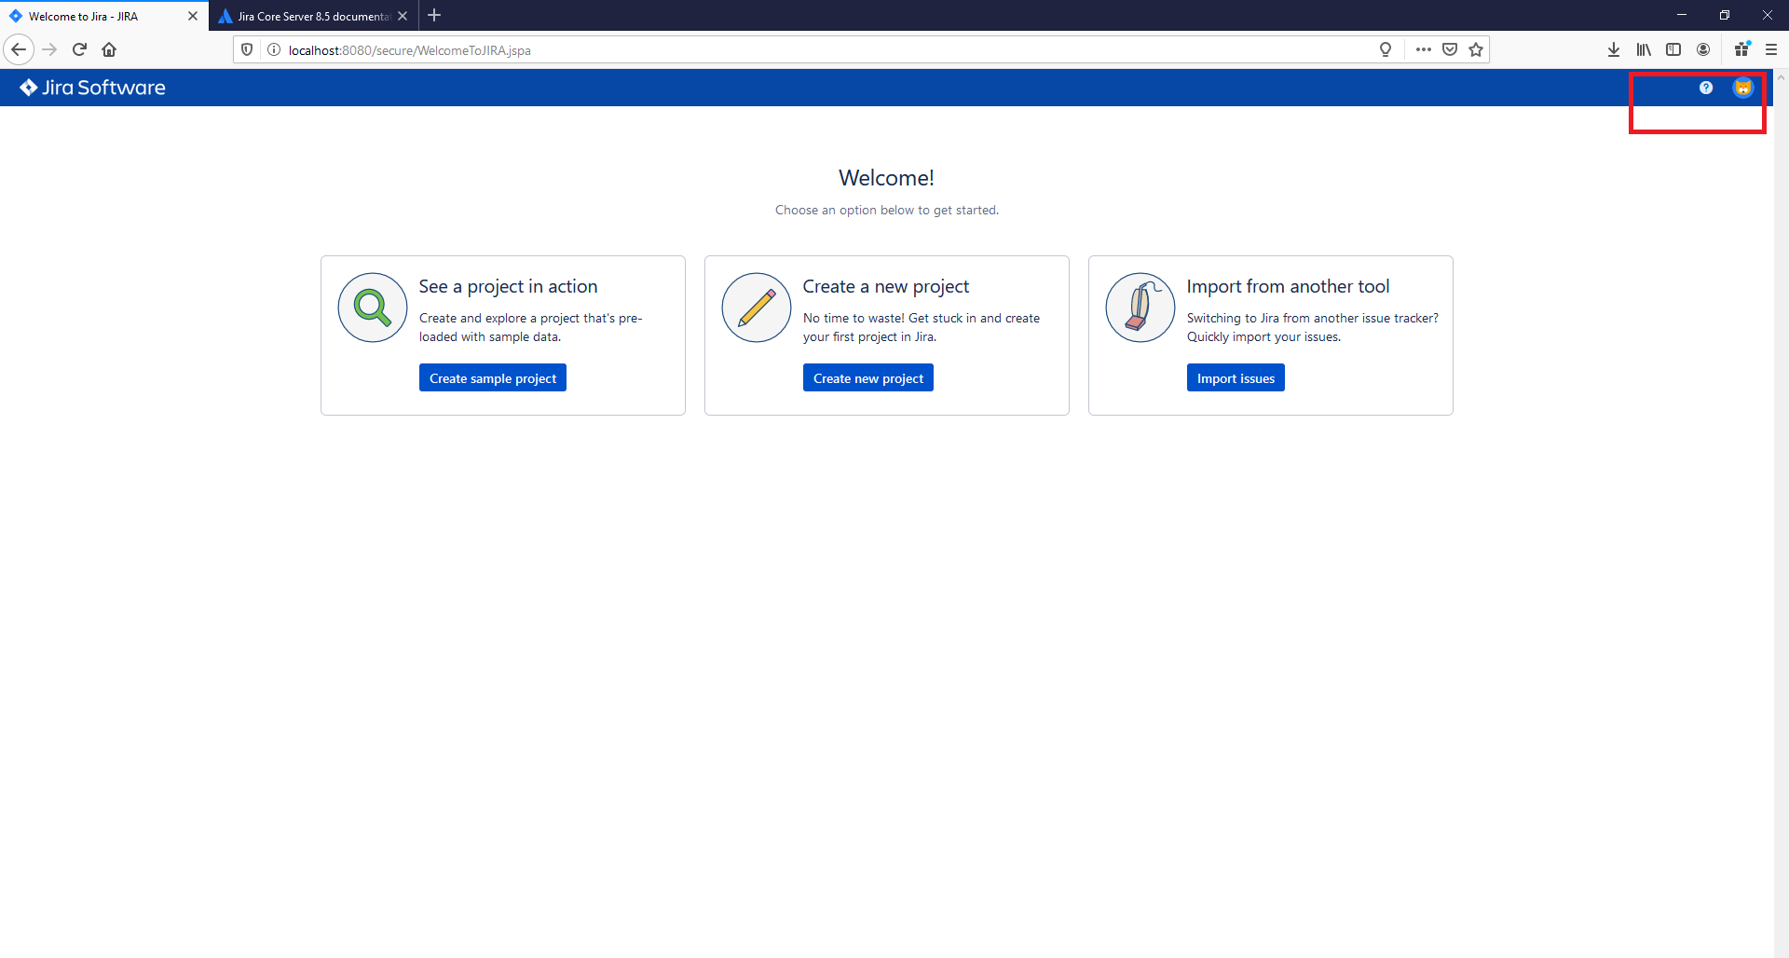Click the Jira Software logo

(x=92, y=88)
